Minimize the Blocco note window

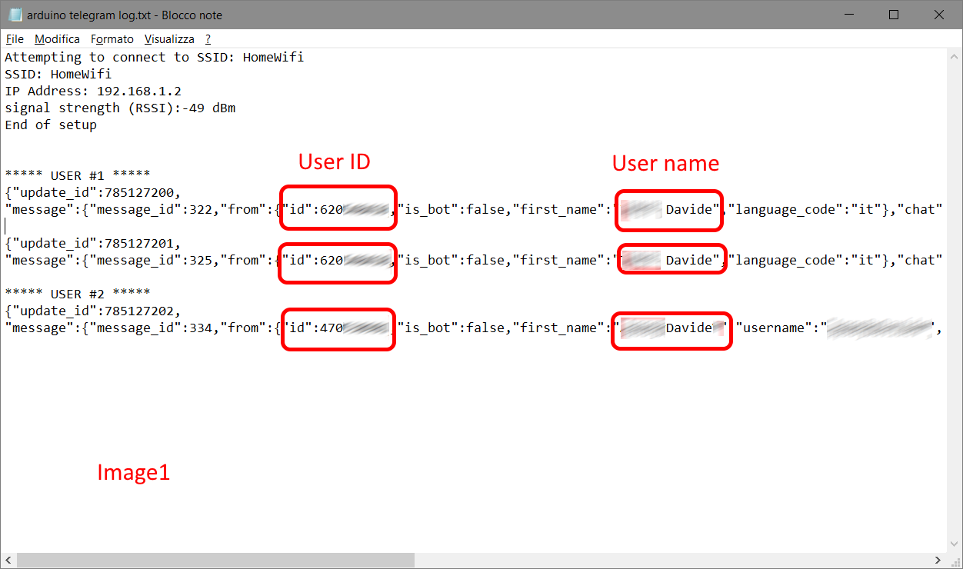pyautogui.click(x=848, y=15)
